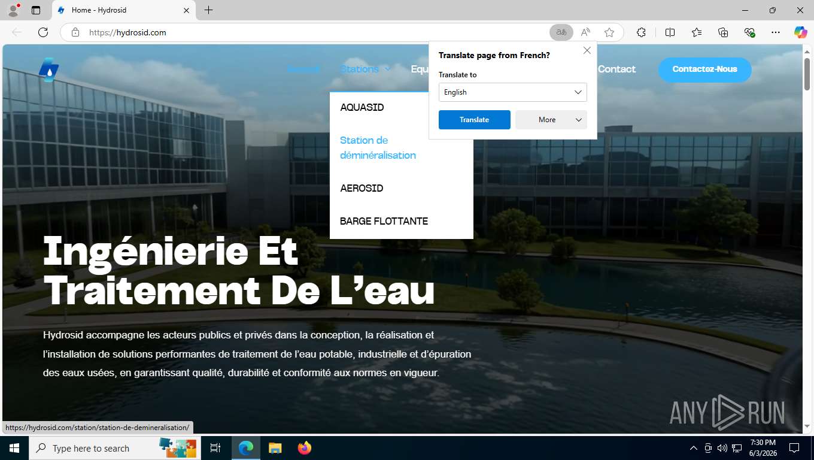Open Collections panel
This screenshot has height=460, width=814.
(723, 32)
